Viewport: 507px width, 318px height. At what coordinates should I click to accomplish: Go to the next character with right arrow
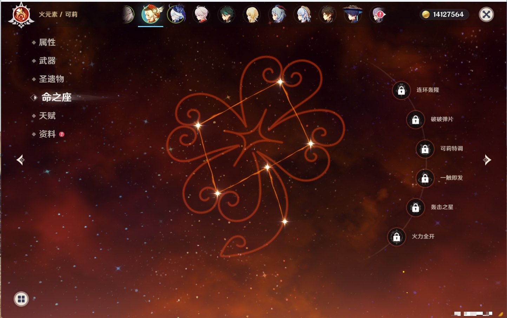pos(487,160)
